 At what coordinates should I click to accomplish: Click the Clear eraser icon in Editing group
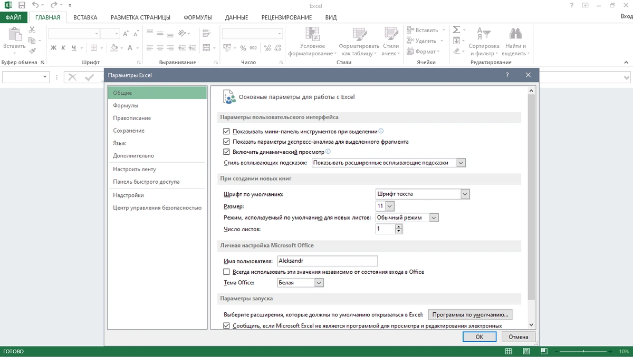click(x=456, y=51)
